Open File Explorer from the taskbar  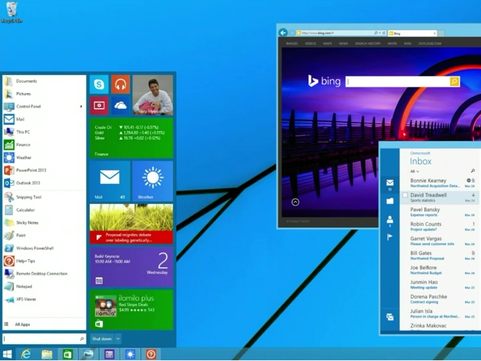tap(47, 354)
